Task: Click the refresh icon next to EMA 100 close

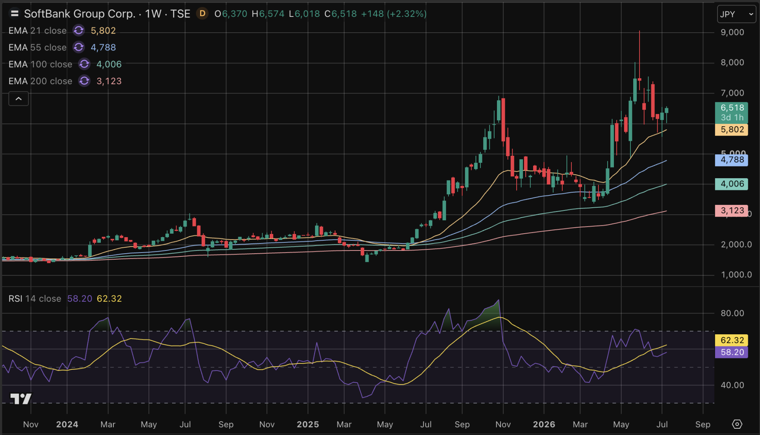Action: tap(84, 65)
